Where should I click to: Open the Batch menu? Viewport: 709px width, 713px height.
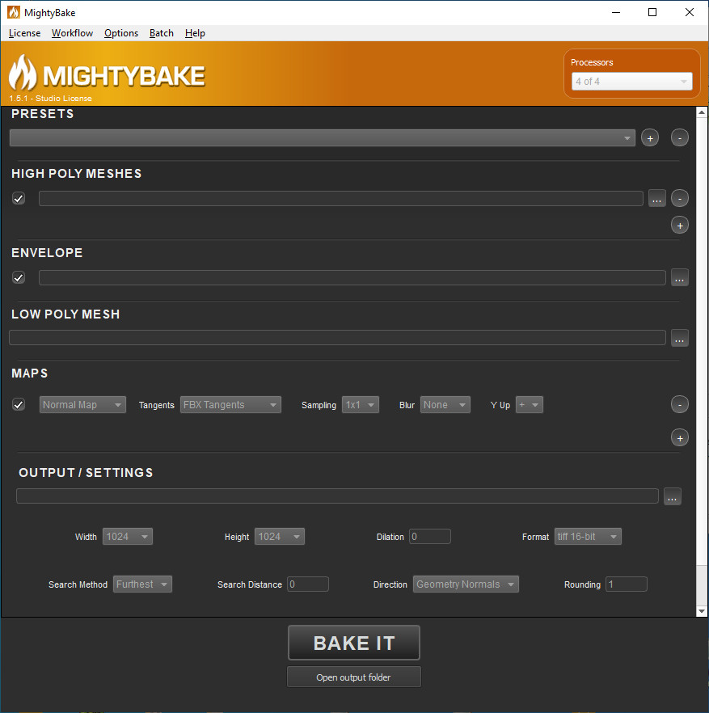pos(162,33)
